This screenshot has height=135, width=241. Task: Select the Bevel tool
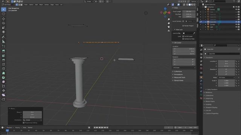point(3,60)
